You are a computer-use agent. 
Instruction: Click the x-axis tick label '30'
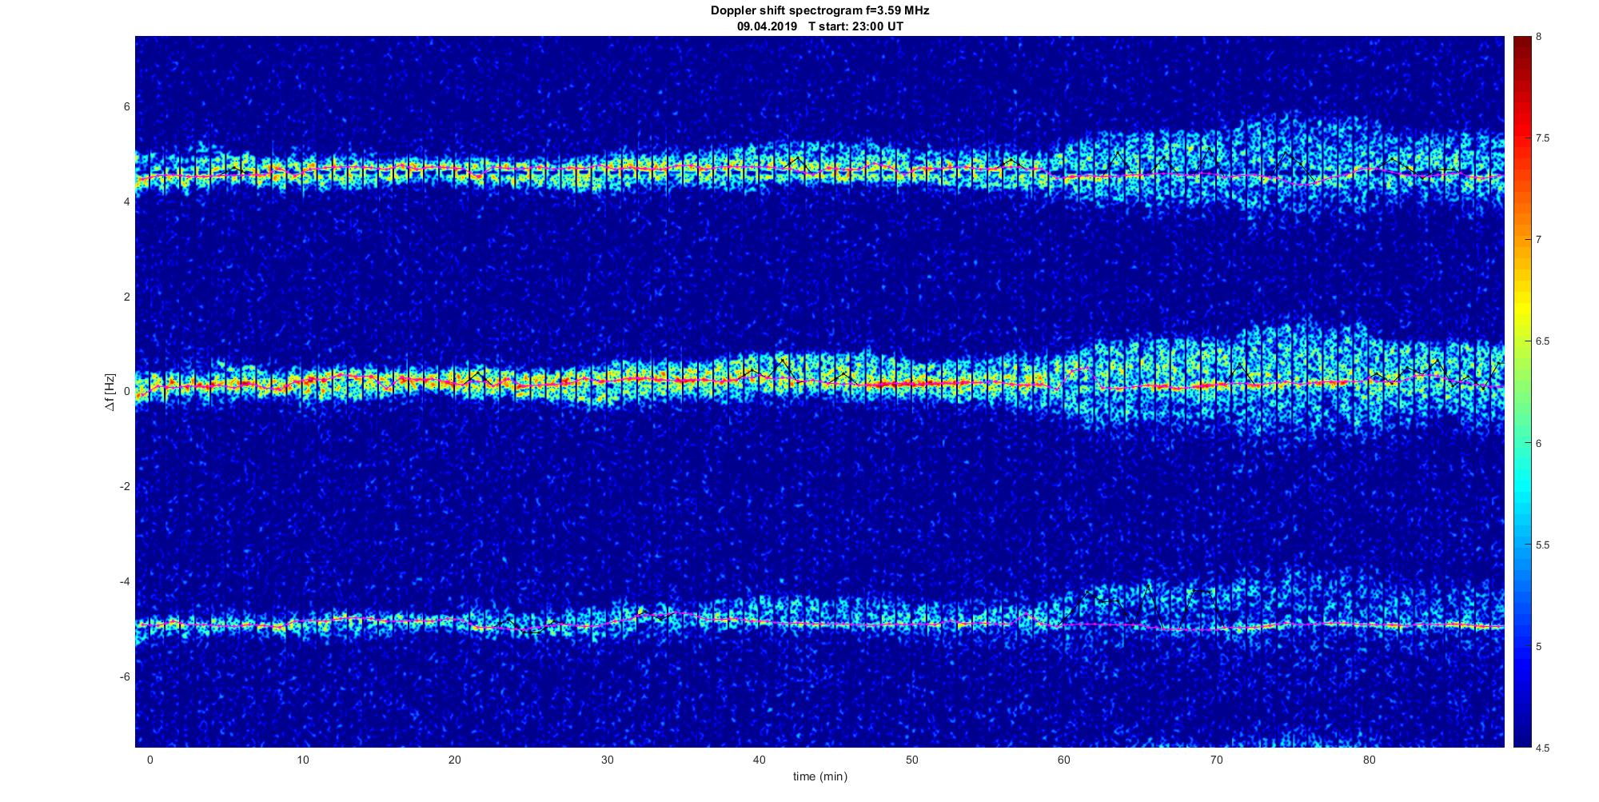tap(607, 760)
